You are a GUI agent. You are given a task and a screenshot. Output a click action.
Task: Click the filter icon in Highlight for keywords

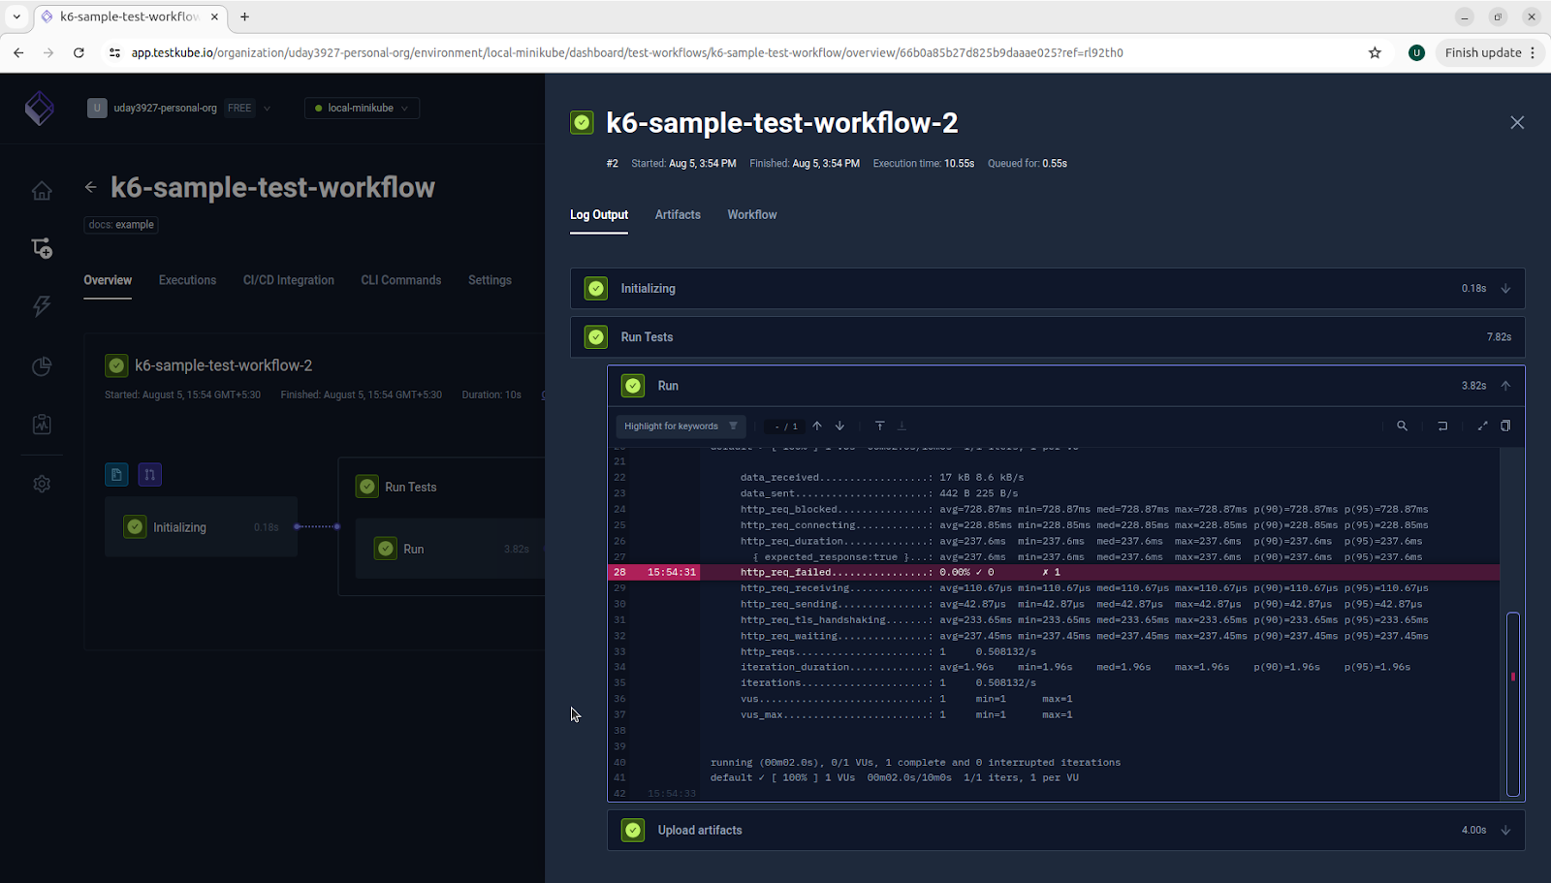point(733,426)
